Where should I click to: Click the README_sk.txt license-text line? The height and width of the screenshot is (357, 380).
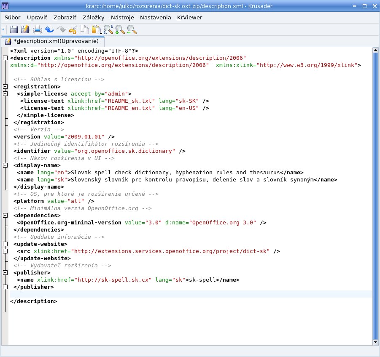115,101
